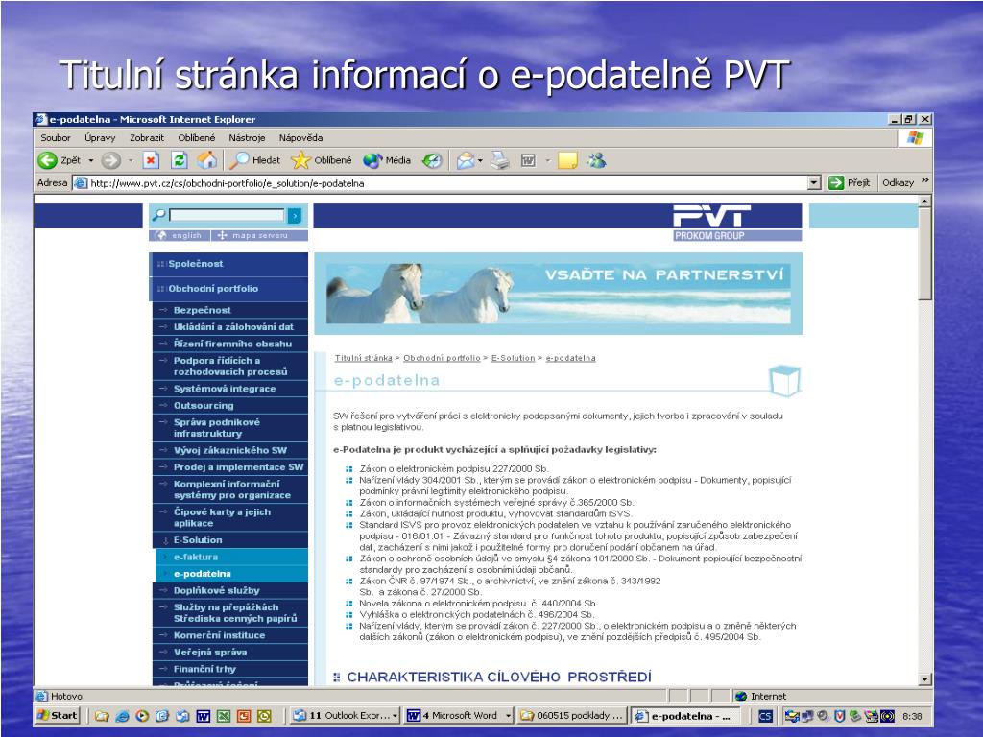
Task: Open Messenger people icon in toolbar
Action: [596, 160]
